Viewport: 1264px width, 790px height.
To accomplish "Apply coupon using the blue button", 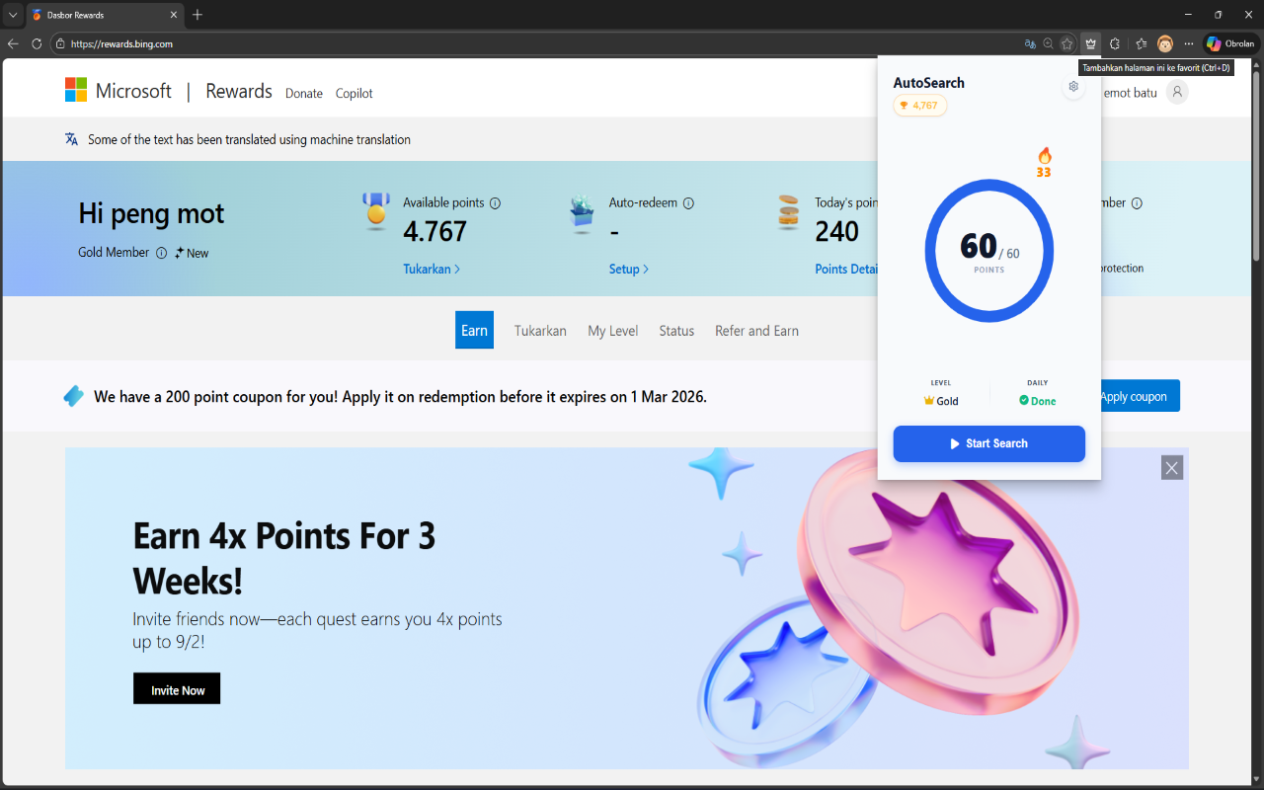I will coord(1140,396).
